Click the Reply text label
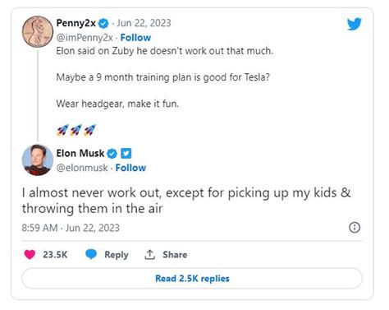389x310 pixels. coord(117,255)
